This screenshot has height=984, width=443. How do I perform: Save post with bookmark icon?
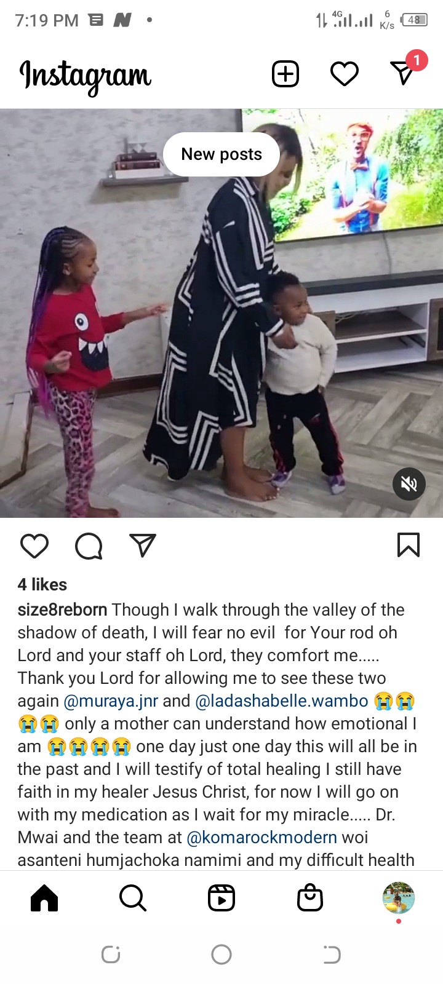pos(409,545)
